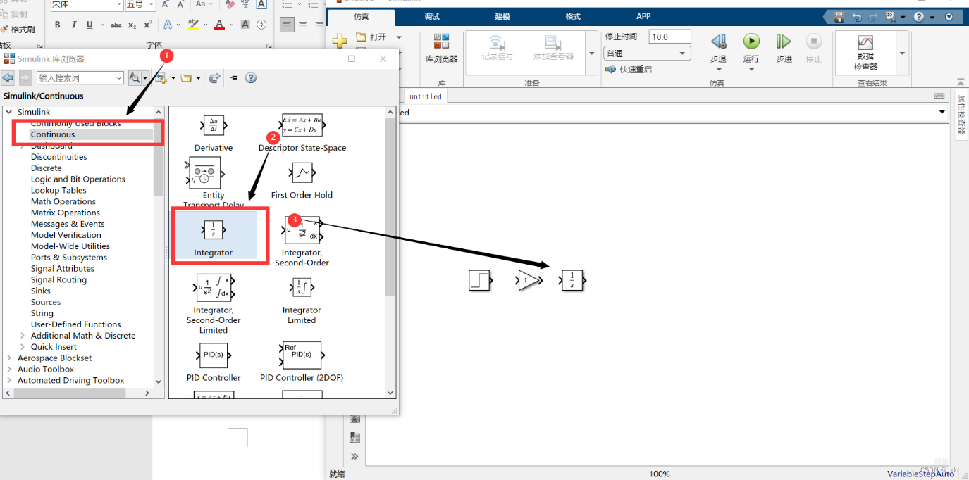Toggle italic formatting in Word
The height and width of the screenshot is (480, 969).
73,25
